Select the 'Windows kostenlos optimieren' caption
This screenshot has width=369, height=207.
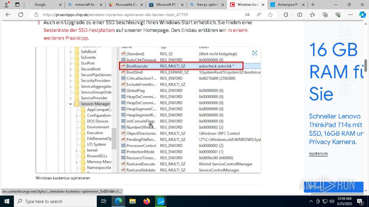(x=63, y=178)
